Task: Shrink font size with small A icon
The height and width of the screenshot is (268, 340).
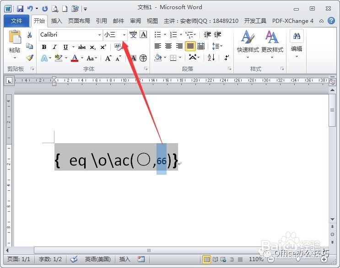Action: 118,58
